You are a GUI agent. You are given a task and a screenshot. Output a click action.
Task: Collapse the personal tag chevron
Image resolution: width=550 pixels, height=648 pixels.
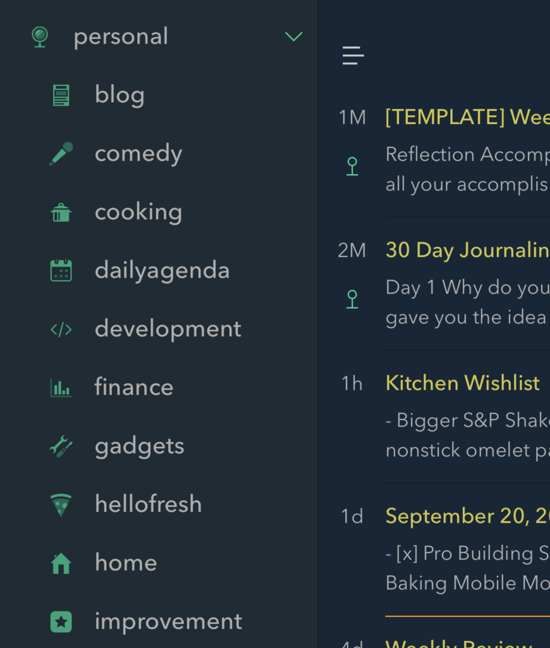[293, 36]
